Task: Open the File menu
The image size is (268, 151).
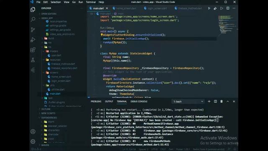Action: (x=38, y=2)
